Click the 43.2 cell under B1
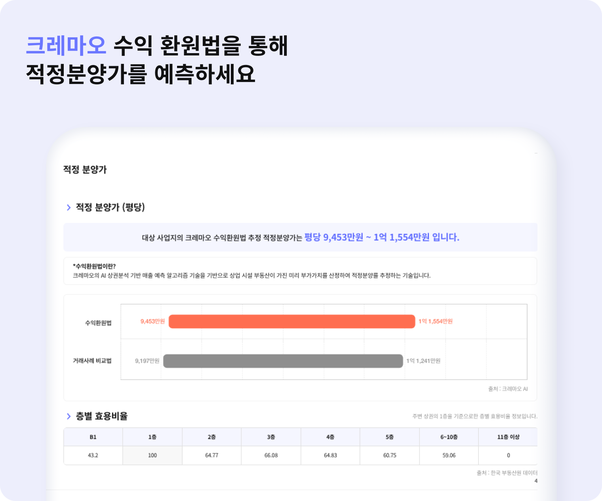Image resolution: width=602 pixels, height=501 pixels. click(x=93, y=455)
